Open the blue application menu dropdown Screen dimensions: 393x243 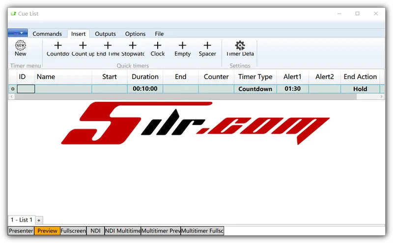[18, 33]
